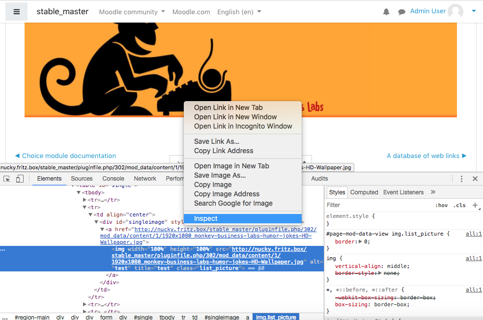This screenshot has height=320, width=483.
Task: Collapse the td align="center" node
Action: pyautogui.click(x=90, y=215)
